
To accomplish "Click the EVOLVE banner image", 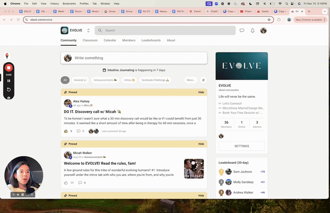I will (x=242, y=66).
